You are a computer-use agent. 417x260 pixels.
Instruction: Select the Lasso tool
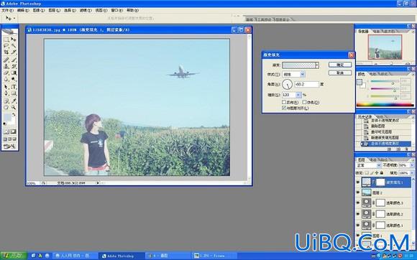click(6, 46)
